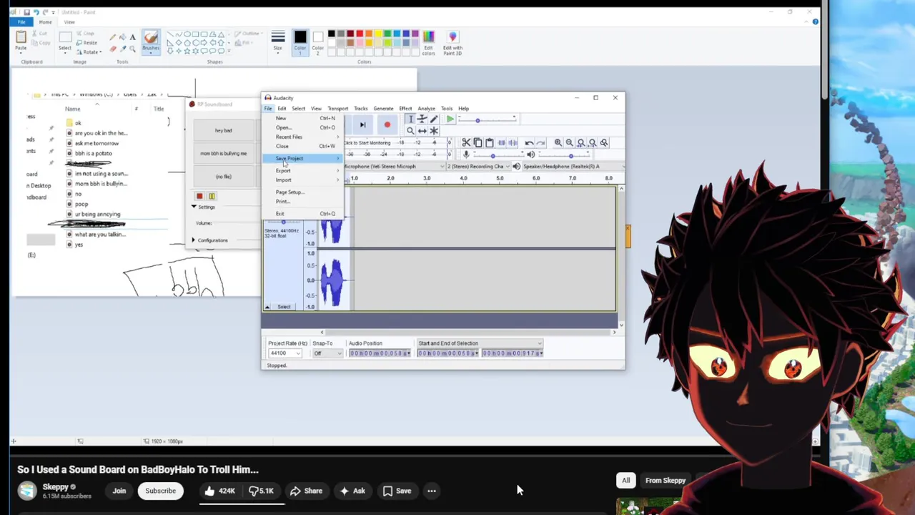Click the Undo arrow in Audacity

529,143
